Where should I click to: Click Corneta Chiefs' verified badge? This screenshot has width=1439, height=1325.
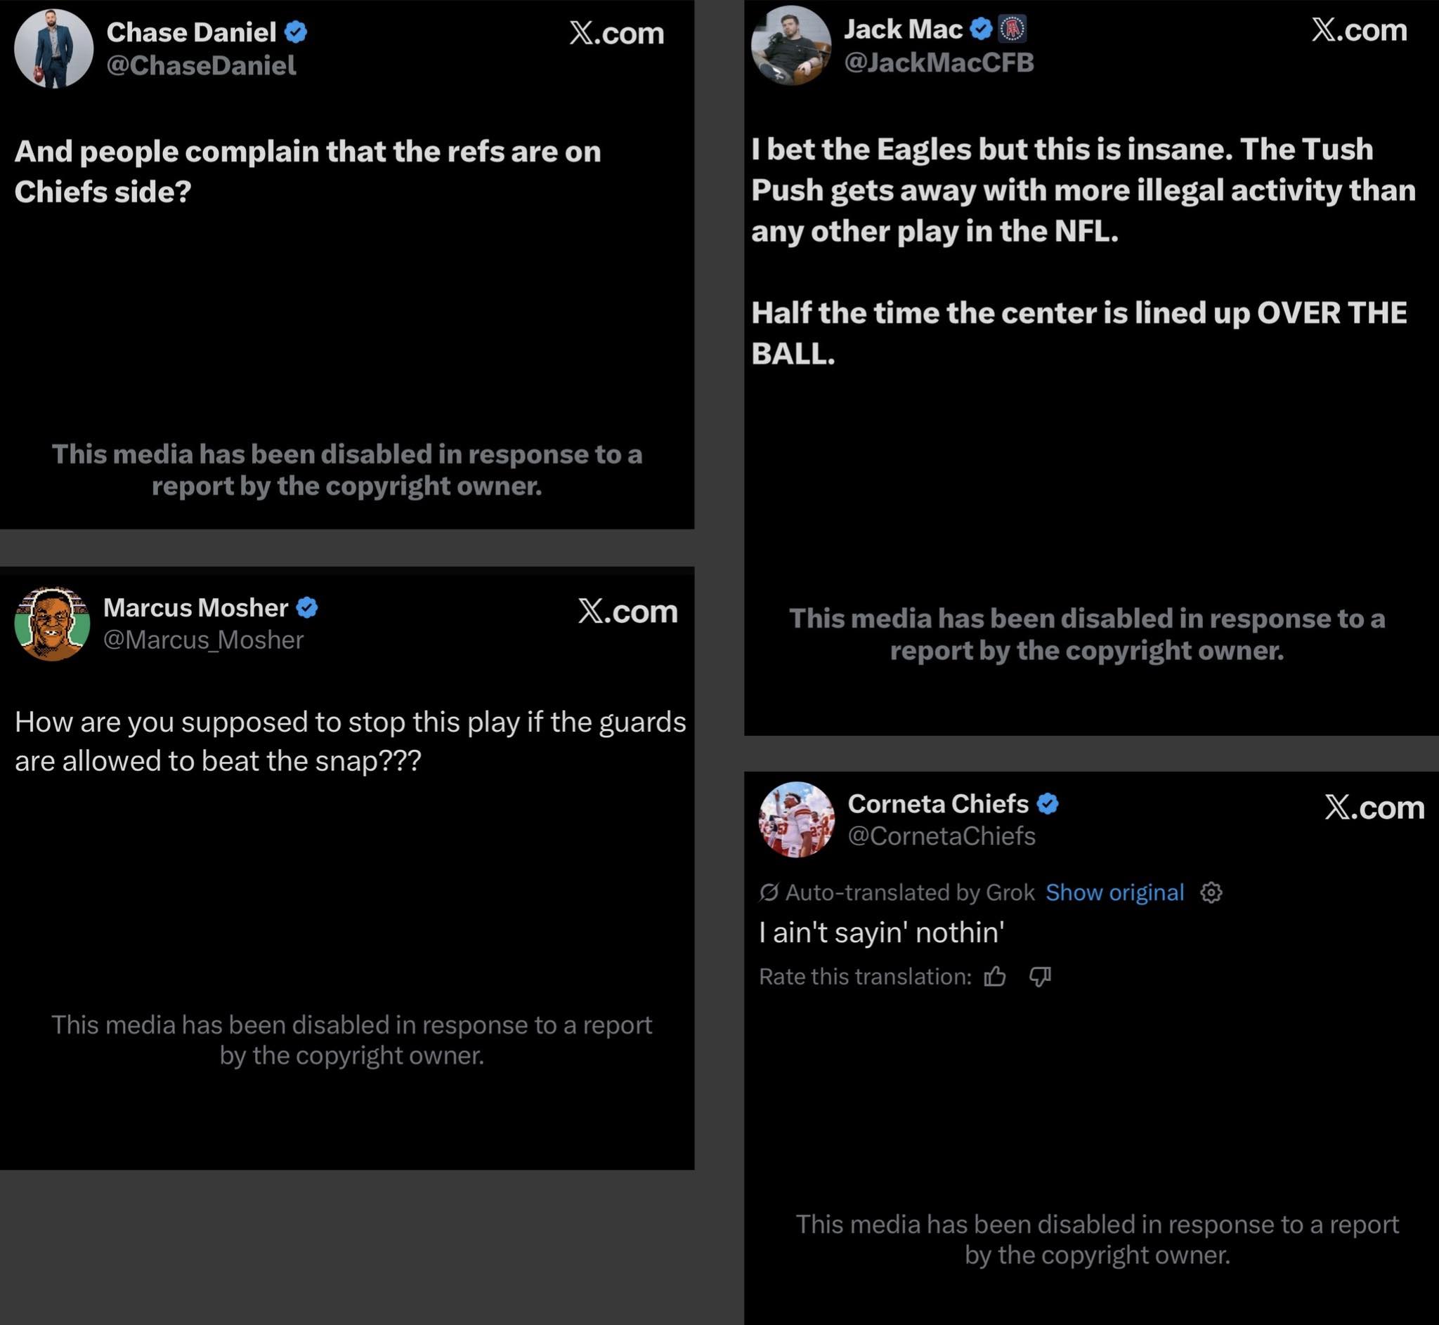(1048, 805)
